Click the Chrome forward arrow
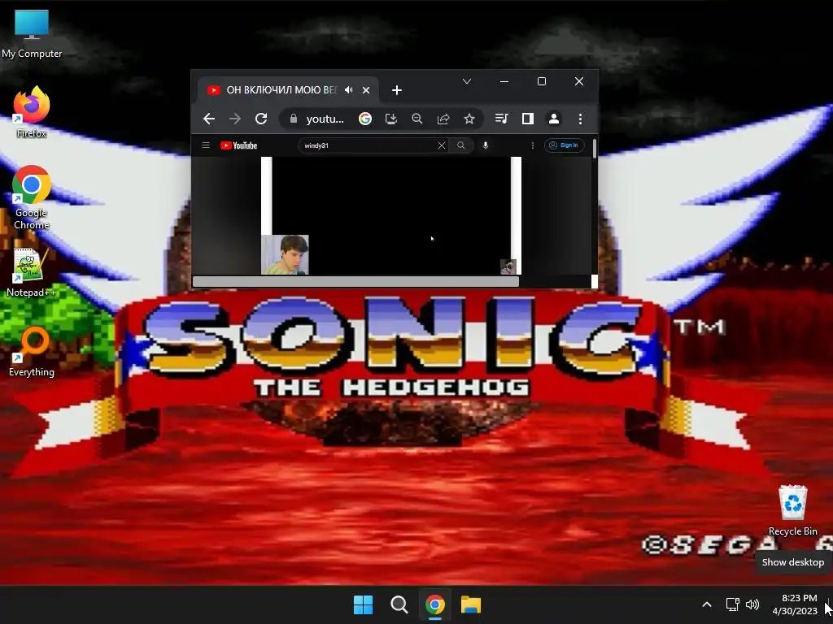Image resolution: width=833 pixels, height=624 pixels. [235, 119]
